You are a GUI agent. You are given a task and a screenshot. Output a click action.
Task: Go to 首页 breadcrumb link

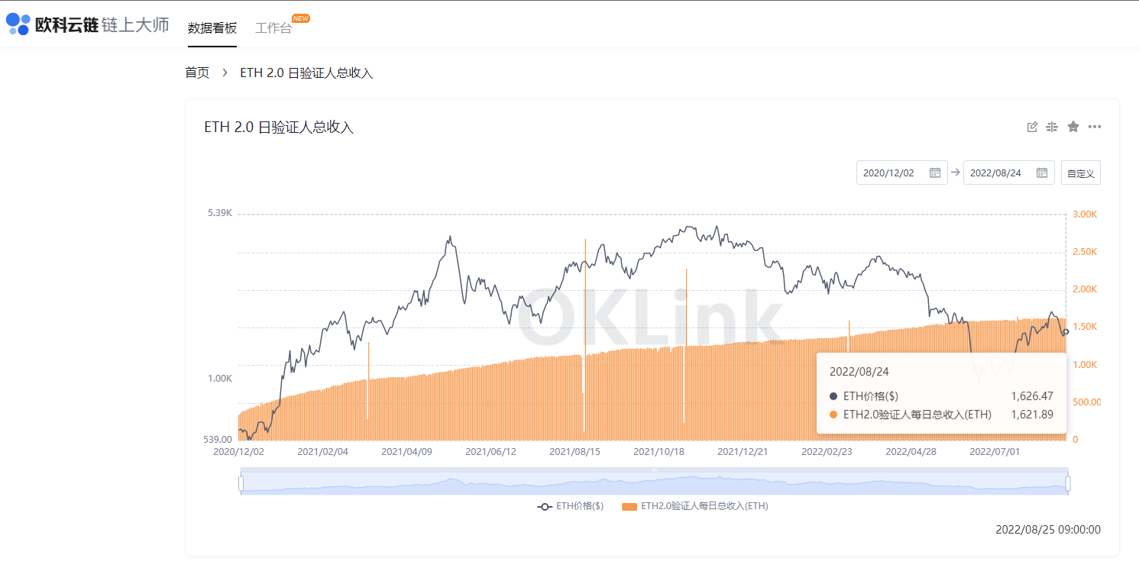(196, 73)
